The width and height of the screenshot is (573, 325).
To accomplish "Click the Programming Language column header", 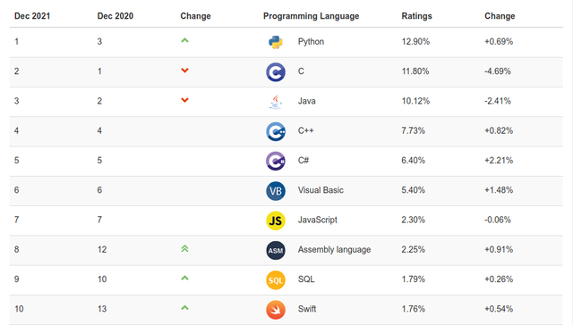I will 311,16.
